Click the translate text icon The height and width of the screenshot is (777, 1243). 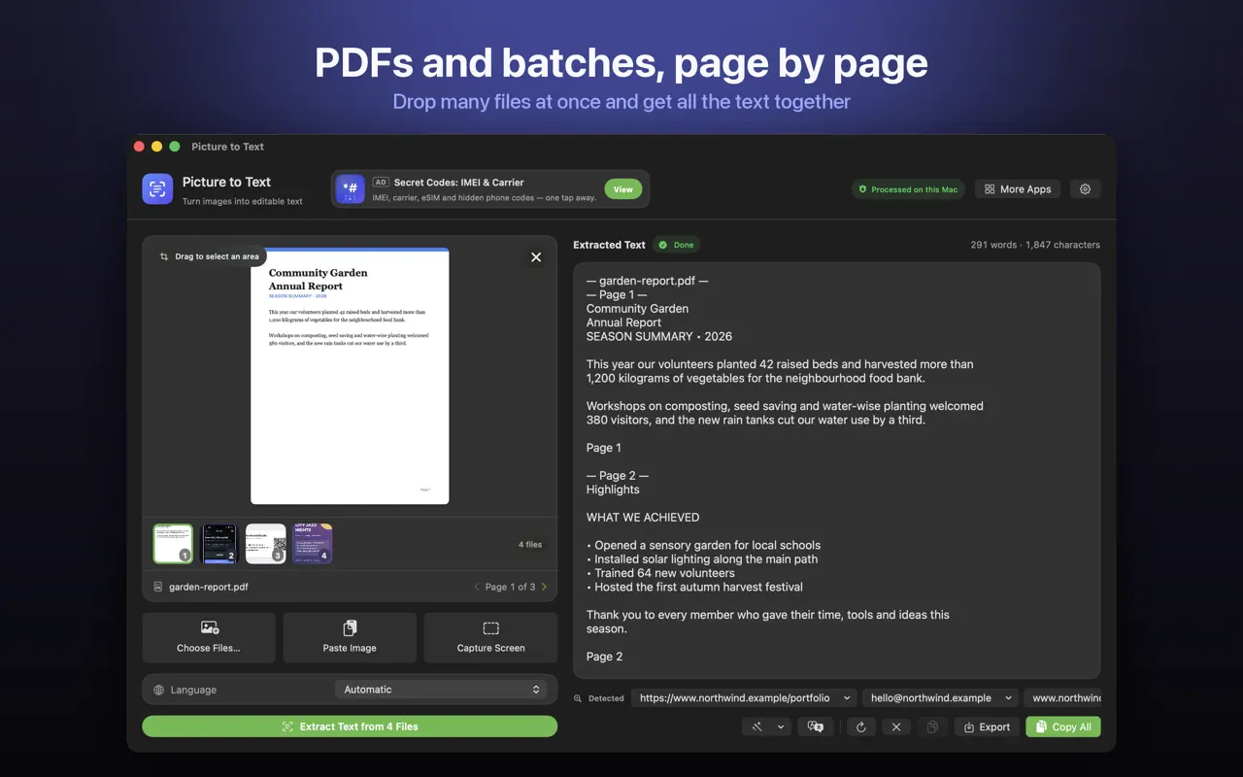click(x=816, y=726)
